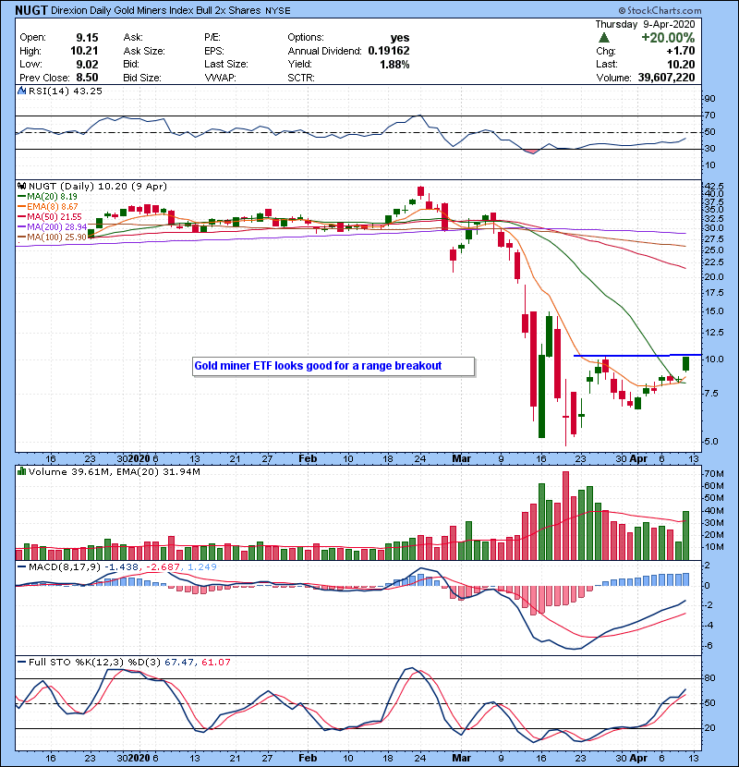Image resolution: width=739 pixels, height=767 pixels.
Task: Click the P/E label
Action: 212,38
